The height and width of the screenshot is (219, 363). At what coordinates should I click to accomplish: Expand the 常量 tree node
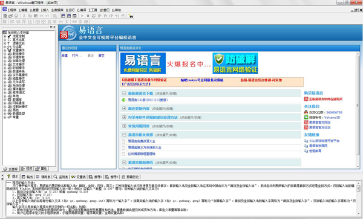[5, 117]
